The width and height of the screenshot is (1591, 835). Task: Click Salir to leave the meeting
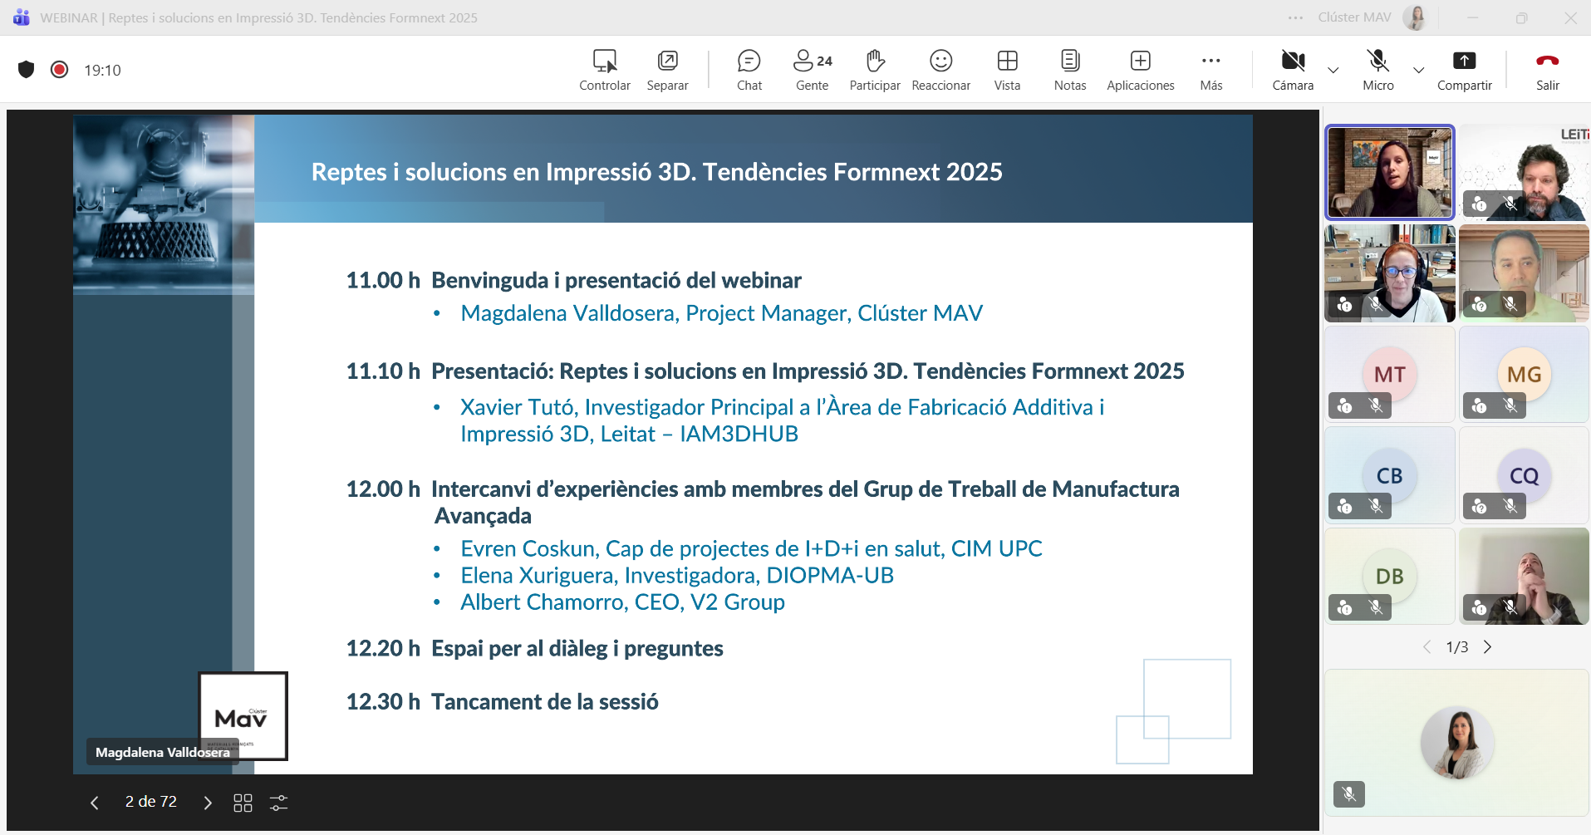[x=1547, y=70]
